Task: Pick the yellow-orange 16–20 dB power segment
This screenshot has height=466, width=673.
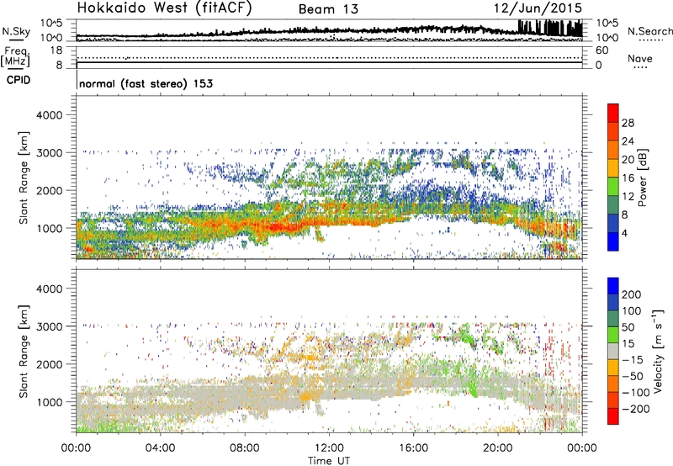Action: click(x=613, y=168)
